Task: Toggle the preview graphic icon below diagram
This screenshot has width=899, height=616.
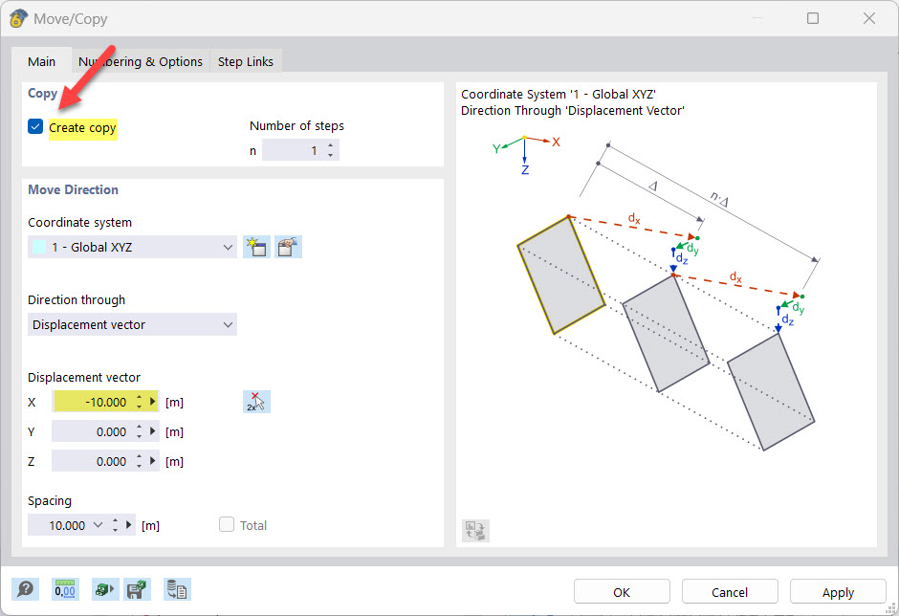Action: point(475,530)
